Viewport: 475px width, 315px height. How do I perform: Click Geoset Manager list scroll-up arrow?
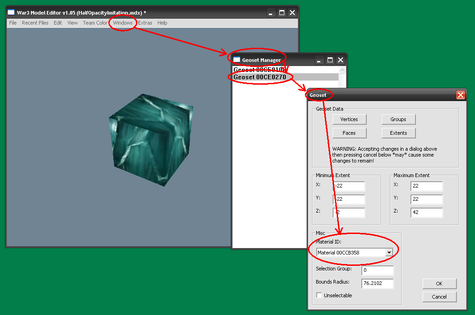click(x=342, y=70)
